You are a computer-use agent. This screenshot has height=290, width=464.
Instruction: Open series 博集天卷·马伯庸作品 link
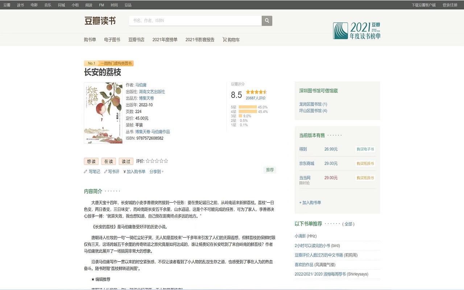point(153,132)
